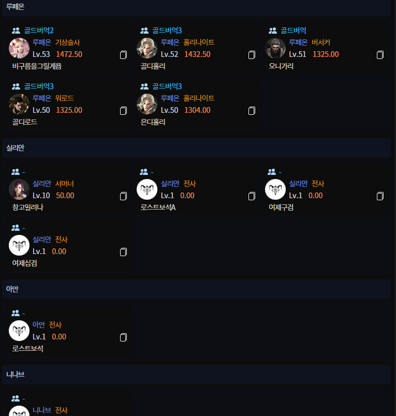Copy name icon for 여제십검
The width and height of the screenshot is (396, 416).
(123, 252)
